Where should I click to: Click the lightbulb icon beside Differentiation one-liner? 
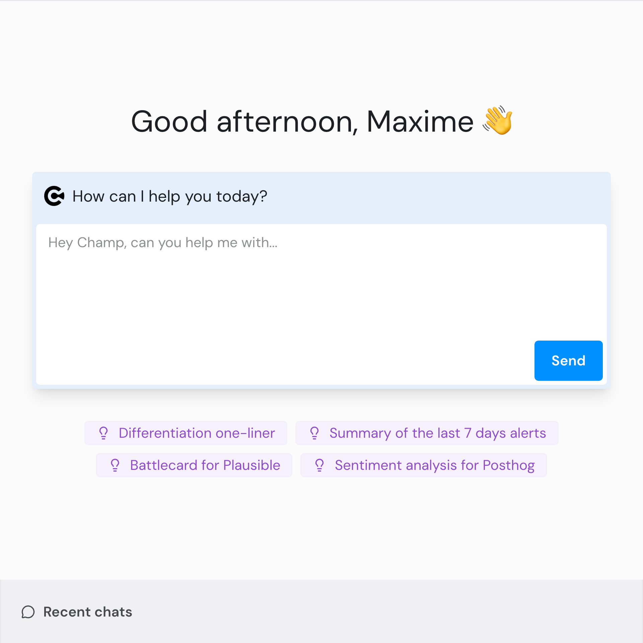[x=103, y=433]
